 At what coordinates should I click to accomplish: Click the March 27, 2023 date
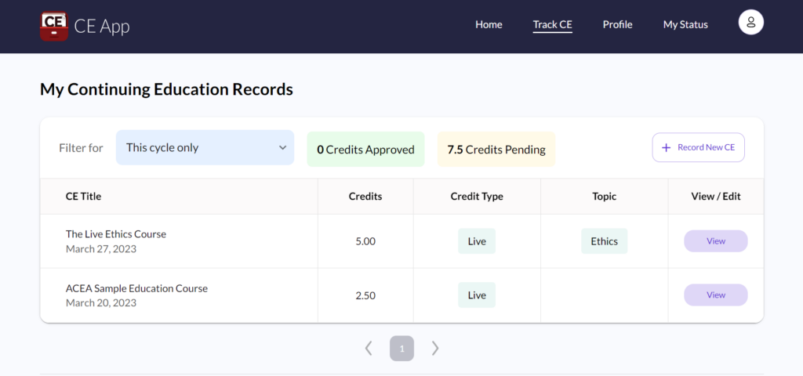coord(101,249)
